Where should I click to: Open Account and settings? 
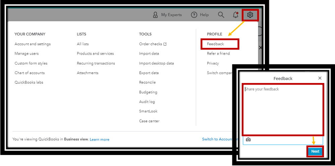(33, 44)
